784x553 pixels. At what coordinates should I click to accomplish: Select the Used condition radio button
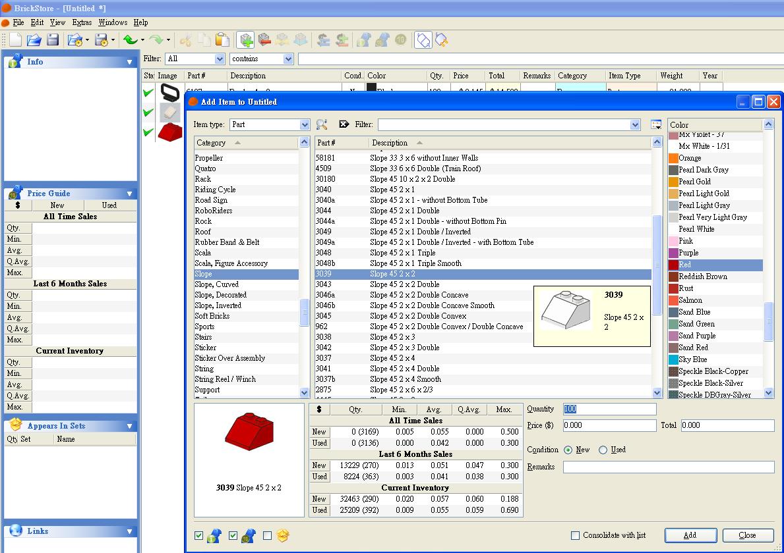pos(603,450)
